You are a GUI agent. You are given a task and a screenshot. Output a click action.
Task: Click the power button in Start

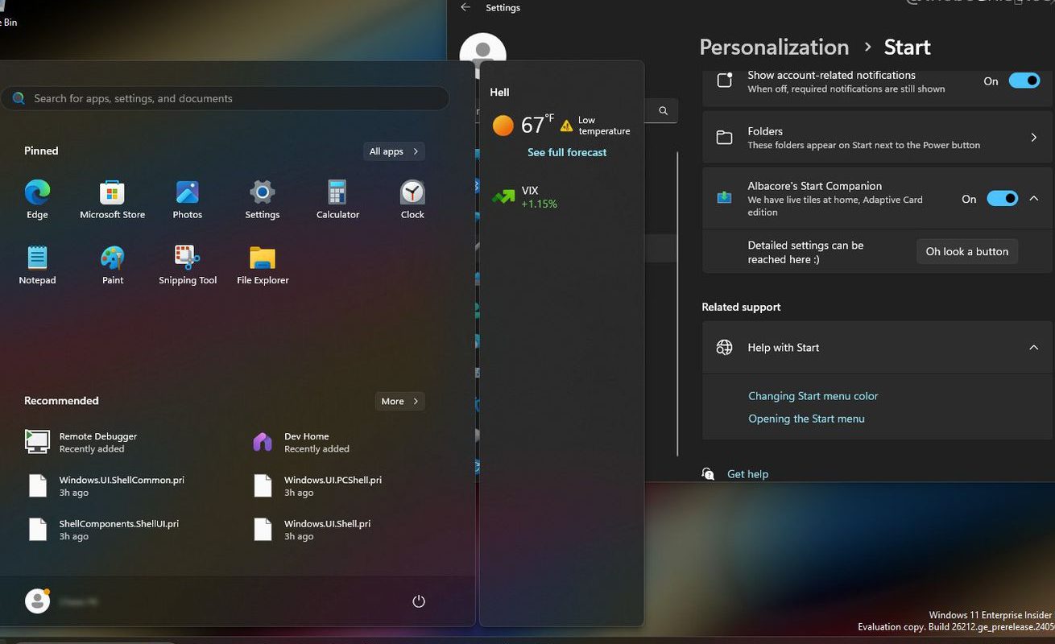coord(418,601)
